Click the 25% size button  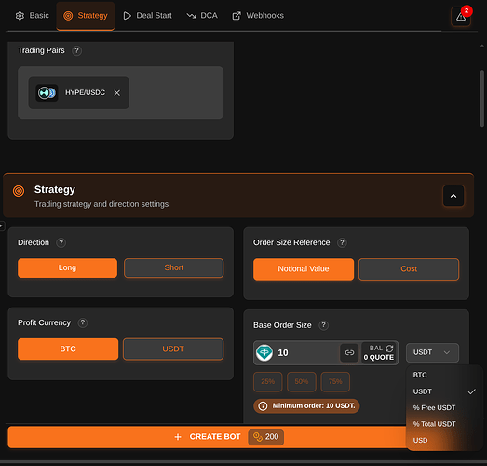pos(268,382)
